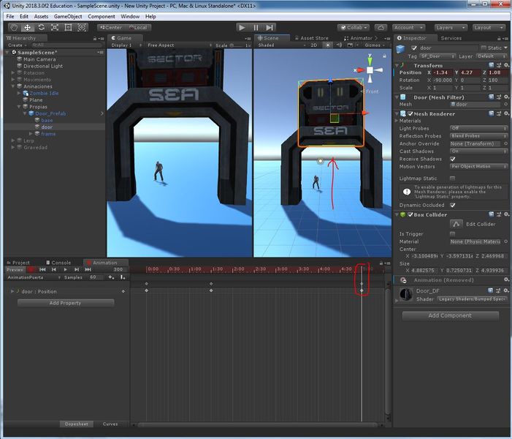Toggle Local handle rotation button
Viewport: 512px width, 439px height.
[138, 28]
